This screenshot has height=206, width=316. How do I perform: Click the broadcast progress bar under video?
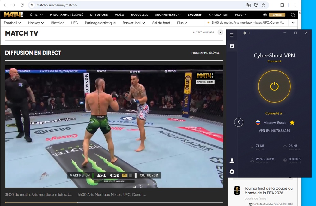click(x=114, y=202)
